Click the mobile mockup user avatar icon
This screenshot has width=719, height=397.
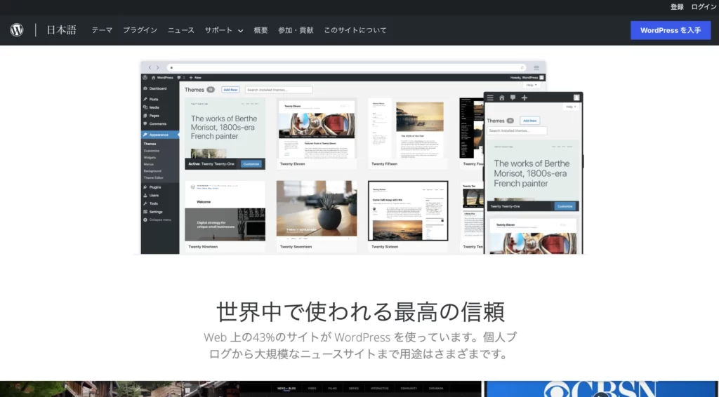(576, 97)
